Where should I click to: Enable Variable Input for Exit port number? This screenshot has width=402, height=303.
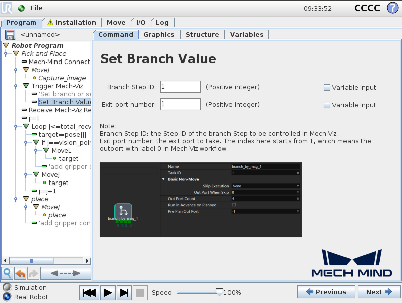point(327,105)
